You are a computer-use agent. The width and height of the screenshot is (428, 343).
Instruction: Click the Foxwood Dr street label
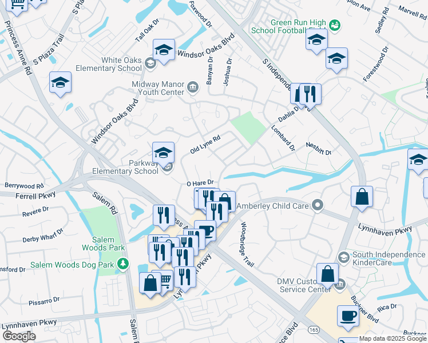click(200, 14)
